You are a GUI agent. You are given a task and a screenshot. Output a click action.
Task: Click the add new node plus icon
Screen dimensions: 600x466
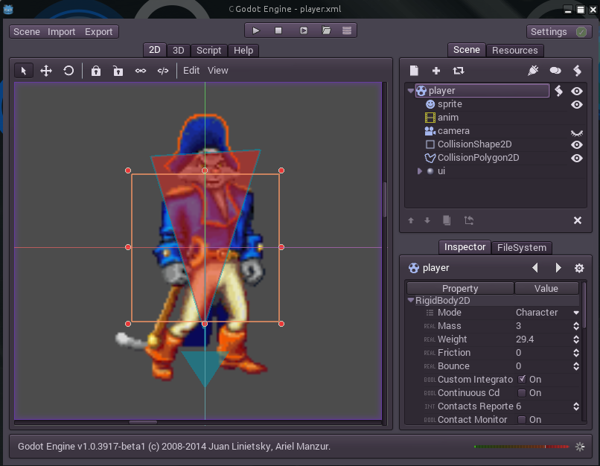point(436,71)
